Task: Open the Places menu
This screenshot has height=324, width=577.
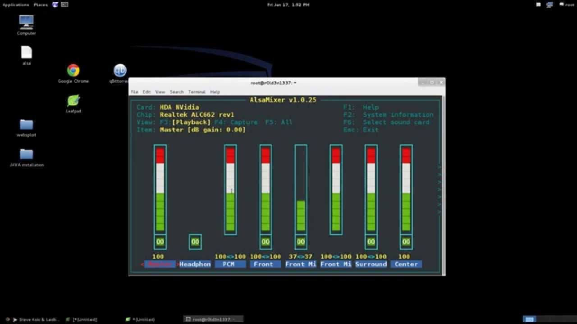Action: coord(41,4)
